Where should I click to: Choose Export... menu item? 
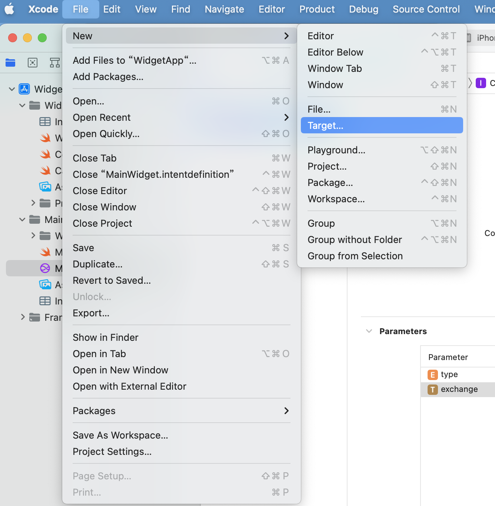click(x=181, y=313)
